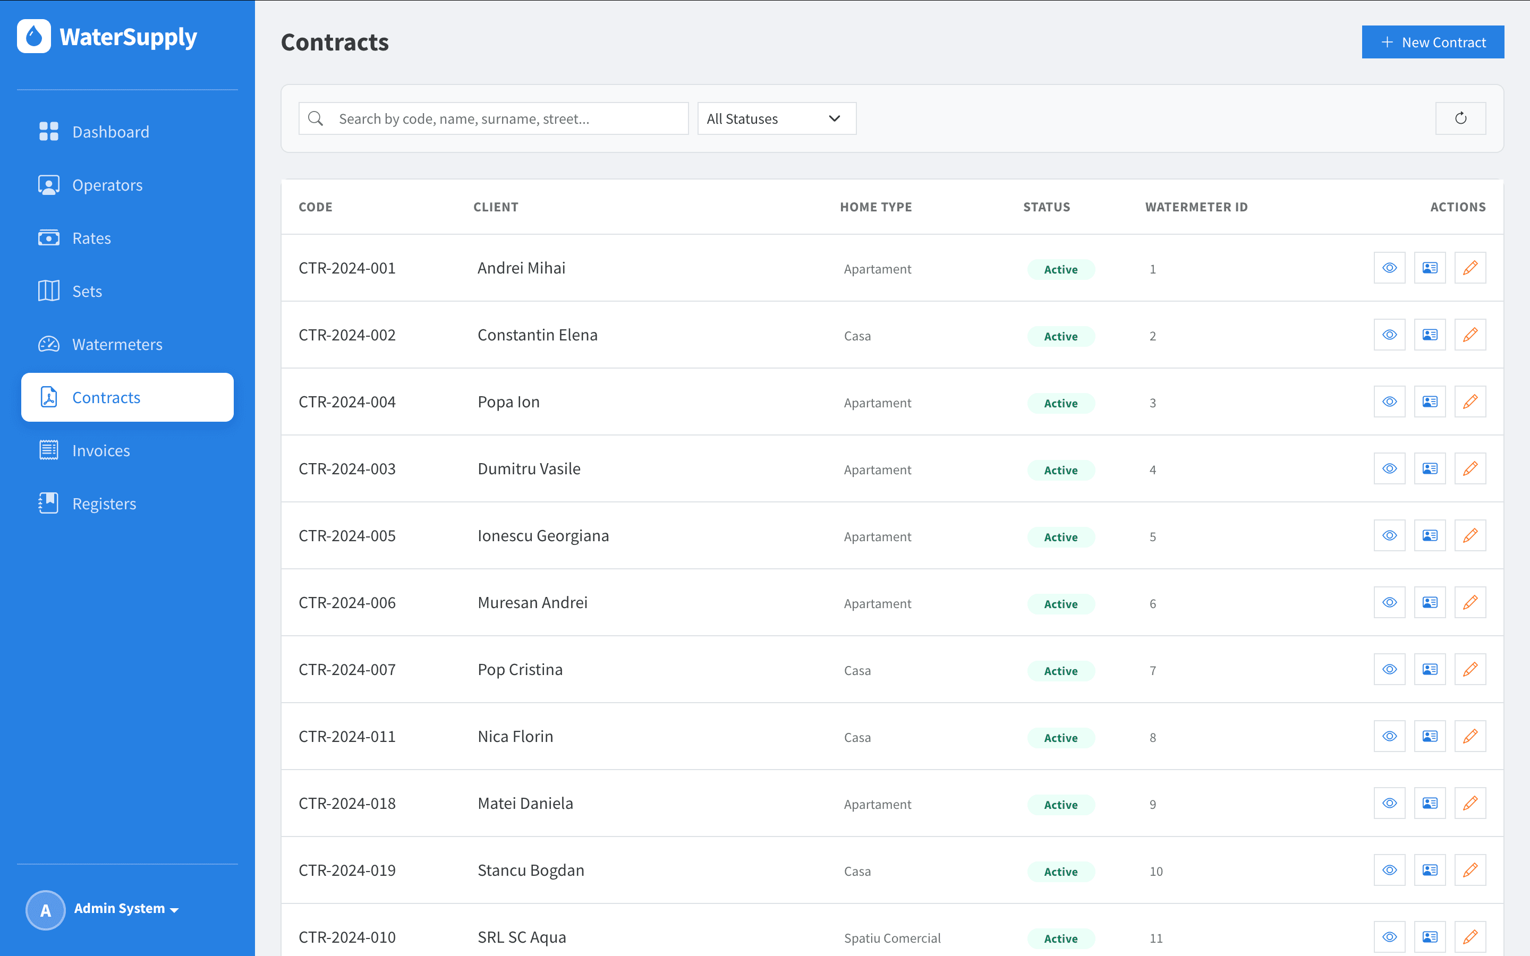
Task: View contract CTR-2024-001 details
Action: (1389, 268)
